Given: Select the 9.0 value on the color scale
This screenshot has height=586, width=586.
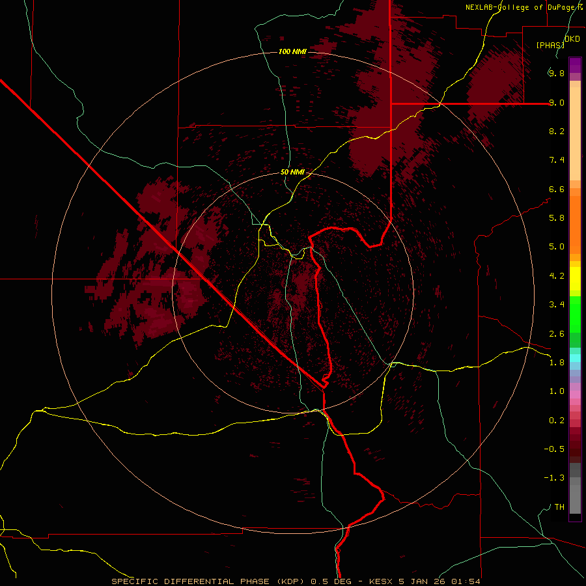Looking at the screenshot, I should tap(557, 102).
